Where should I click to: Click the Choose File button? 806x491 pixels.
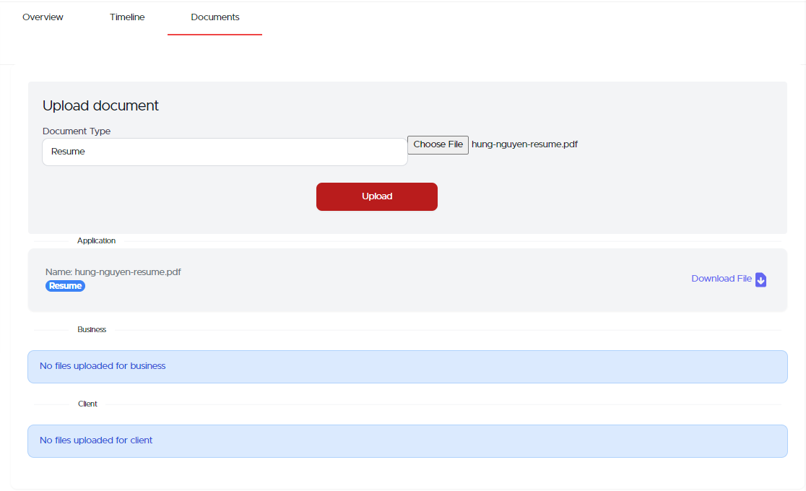click(438, 144)
